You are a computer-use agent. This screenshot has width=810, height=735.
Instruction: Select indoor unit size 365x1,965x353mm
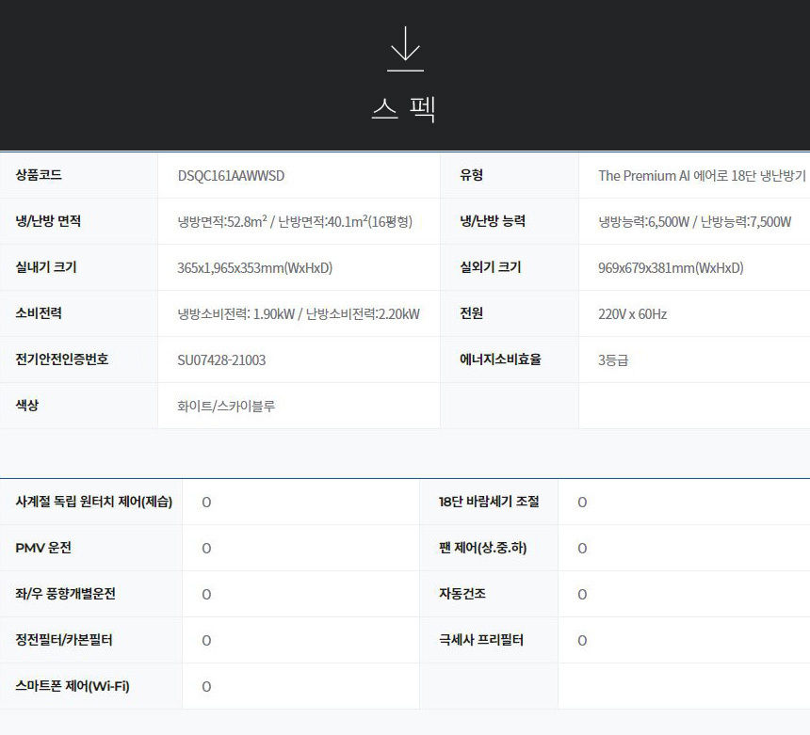tap(254, 268)
